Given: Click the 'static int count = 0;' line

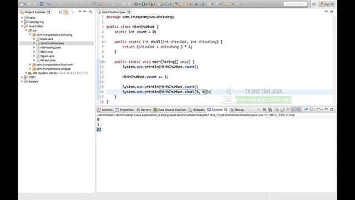Looking at the screenshot, I should click(135, 32).
